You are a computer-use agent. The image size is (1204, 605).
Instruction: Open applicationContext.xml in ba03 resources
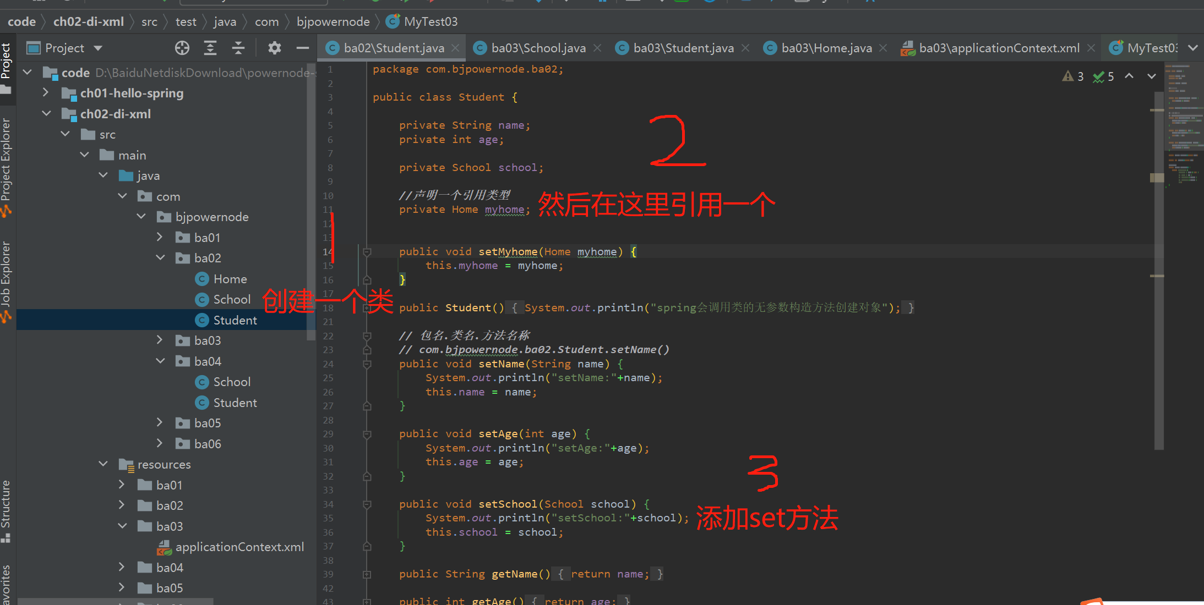pos(239,547)
